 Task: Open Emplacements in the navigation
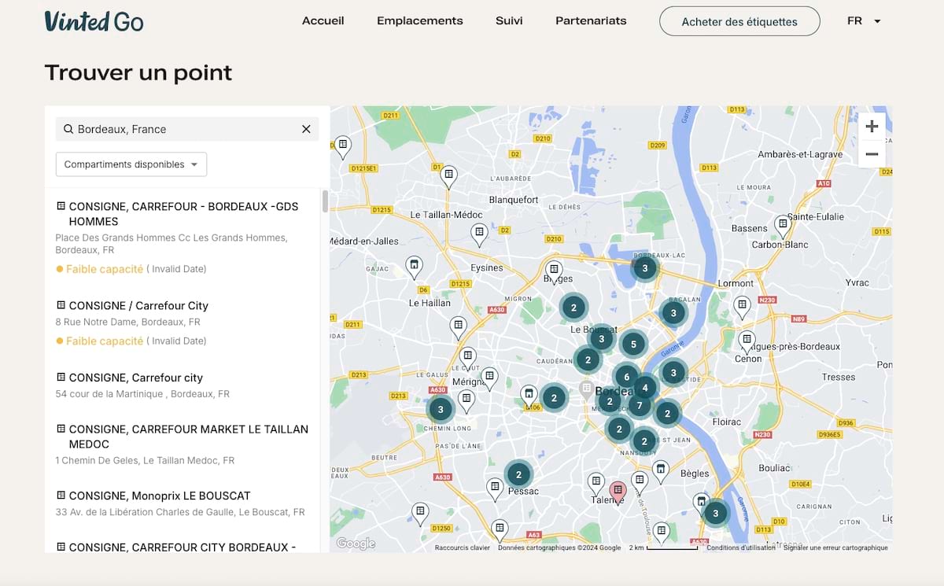point(420,21)
